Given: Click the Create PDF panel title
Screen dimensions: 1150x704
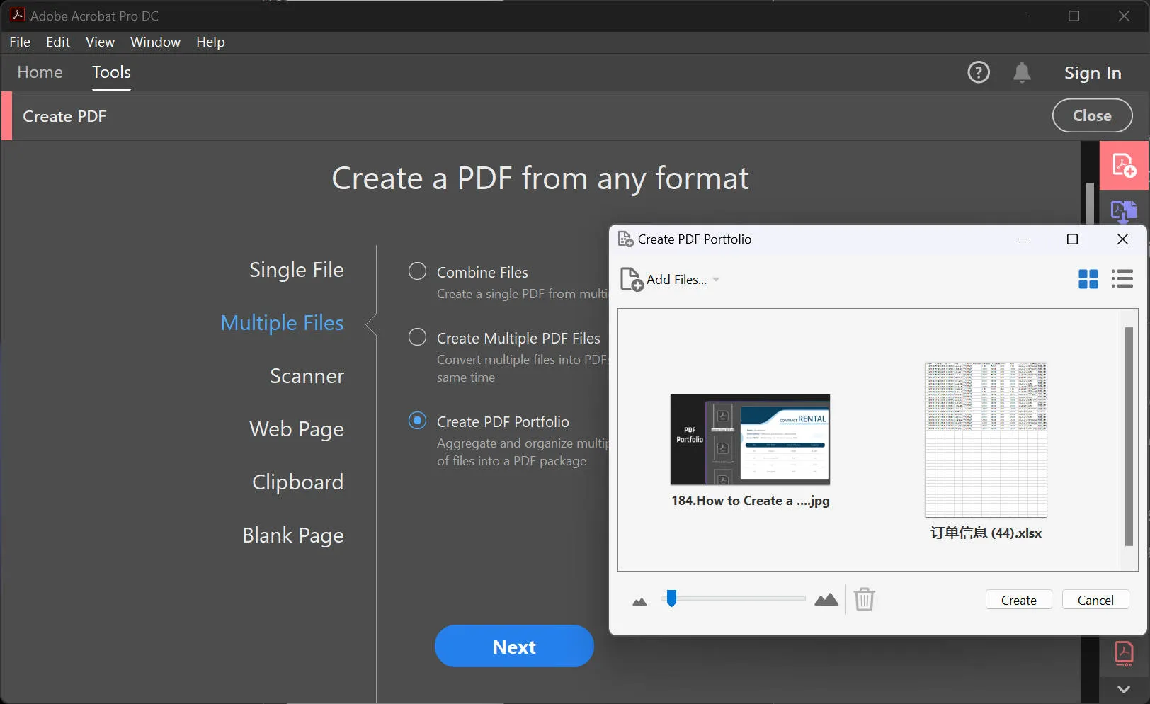Looking at the screenshot, I should pos(64,116).
